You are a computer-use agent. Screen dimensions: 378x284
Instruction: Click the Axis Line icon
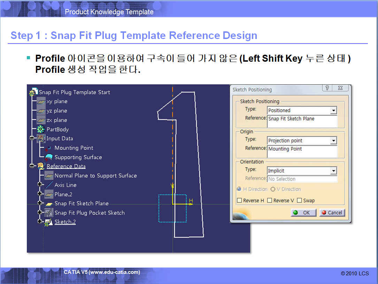tap(49, 185)
